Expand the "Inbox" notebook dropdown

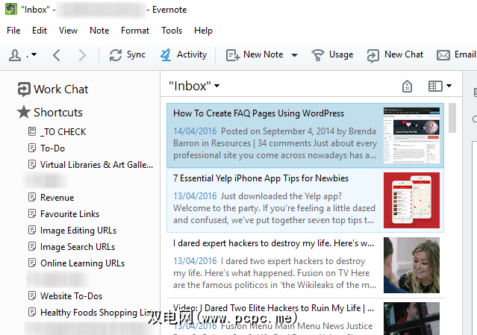pyautogui.click(x=217, y=86)
